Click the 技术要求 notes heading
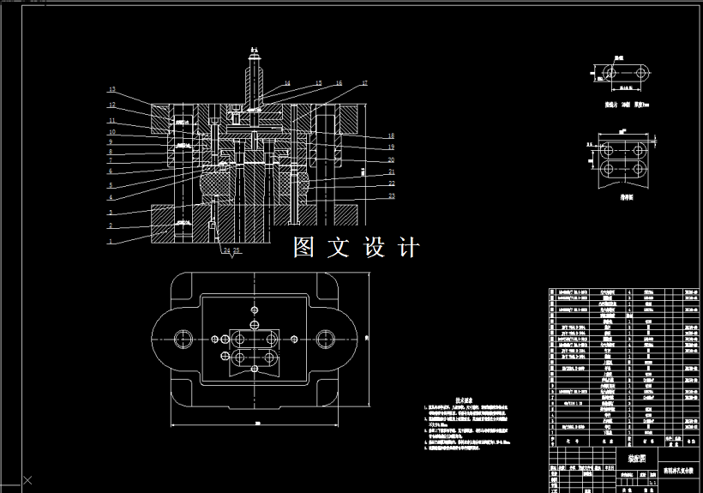 pos(464,400)
